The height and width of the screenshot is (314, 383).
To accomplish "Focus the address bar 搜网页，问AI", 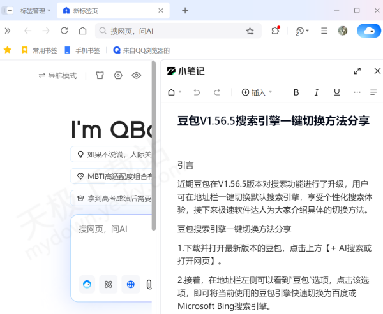I will [178, 31].
